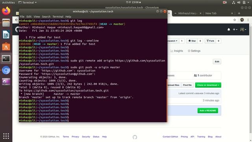
Task: Bookmark this page with the star
Action: [235, 20]
